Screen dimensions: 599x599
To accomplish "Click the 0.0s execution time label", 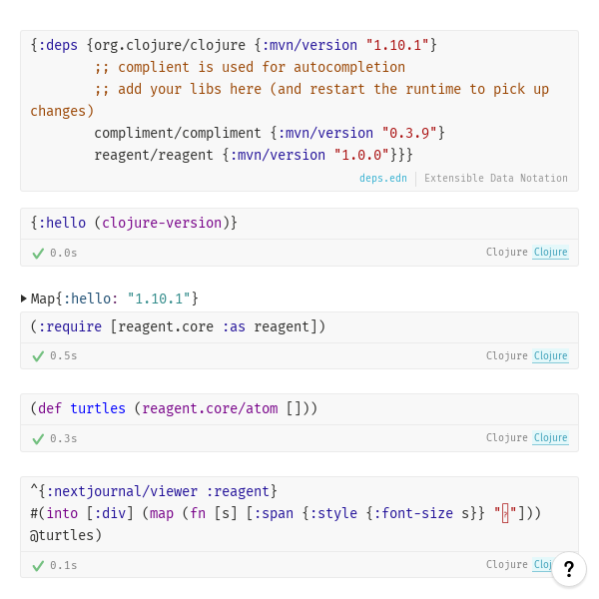I will (63, 254).
